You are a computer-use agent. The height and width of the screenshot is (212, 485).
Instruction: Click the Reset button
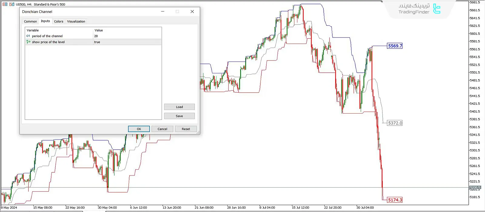[x=186, y=129]
